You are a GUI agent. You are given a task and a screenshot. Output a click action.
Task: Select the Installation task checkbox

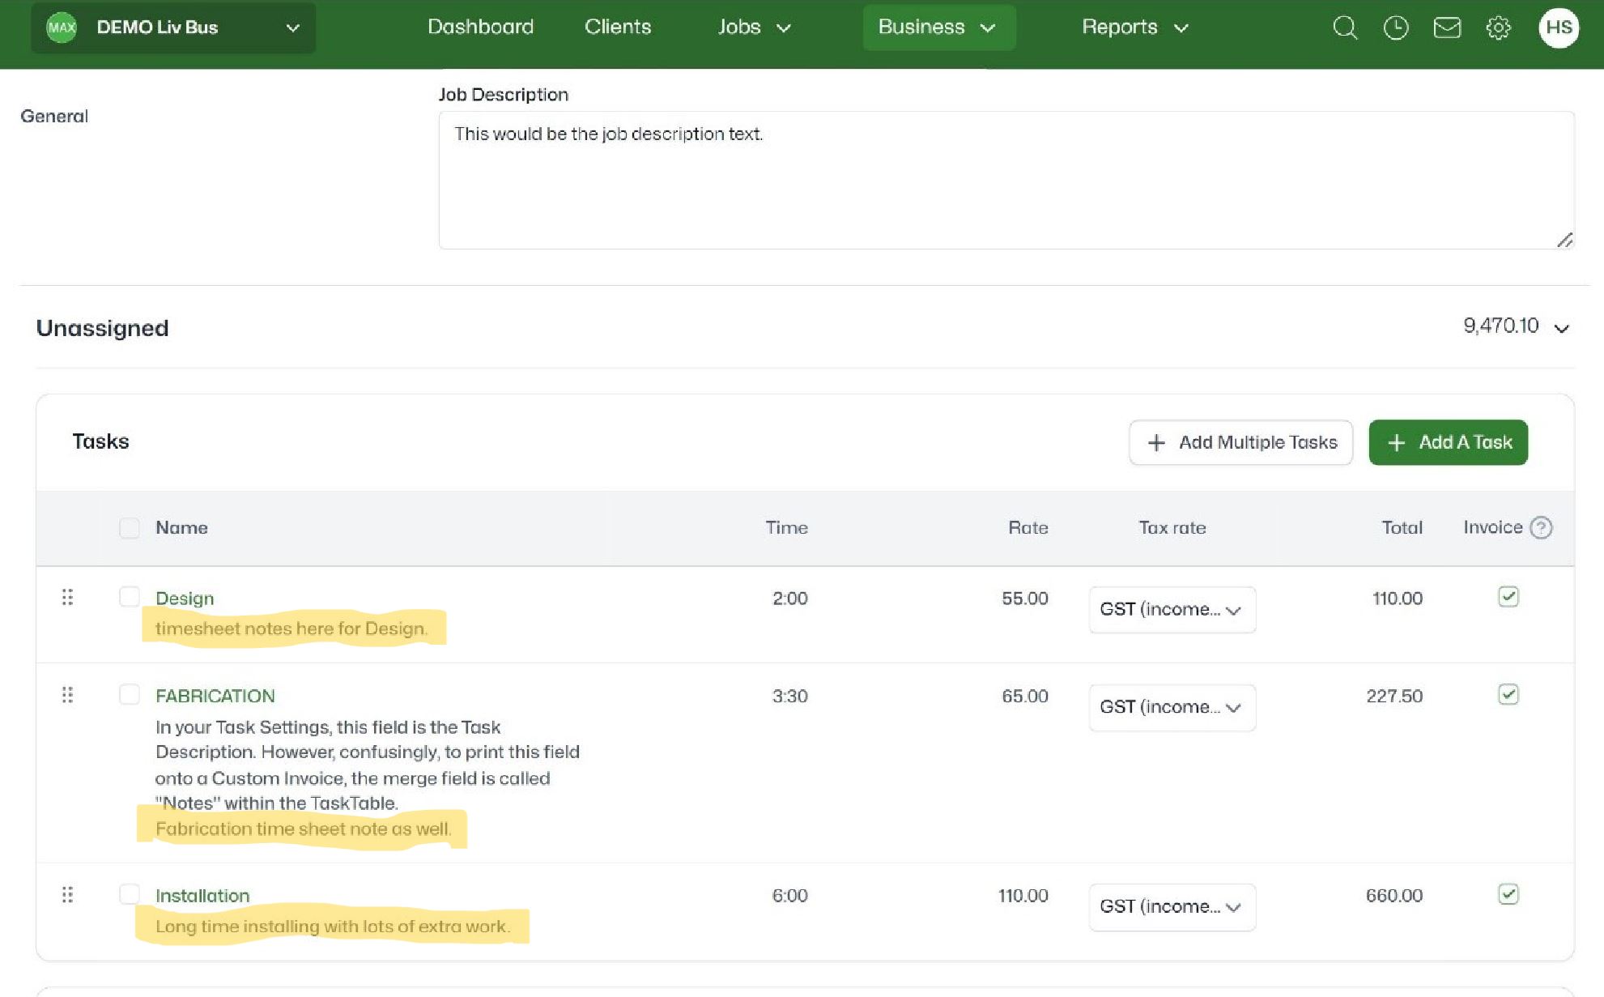[130, 894]
